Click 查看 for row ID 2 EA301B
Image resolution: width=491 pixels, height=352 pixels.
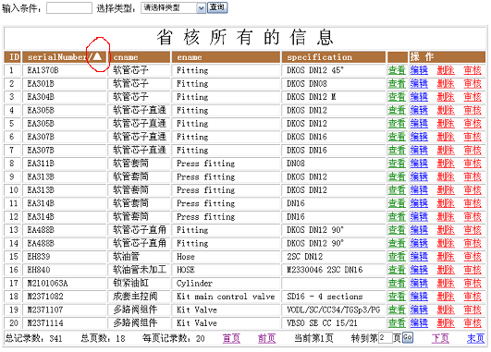397,83
